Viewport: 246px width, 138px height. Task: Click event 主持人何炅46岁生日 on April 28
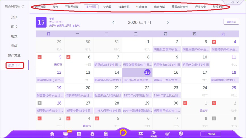(108, 111)
